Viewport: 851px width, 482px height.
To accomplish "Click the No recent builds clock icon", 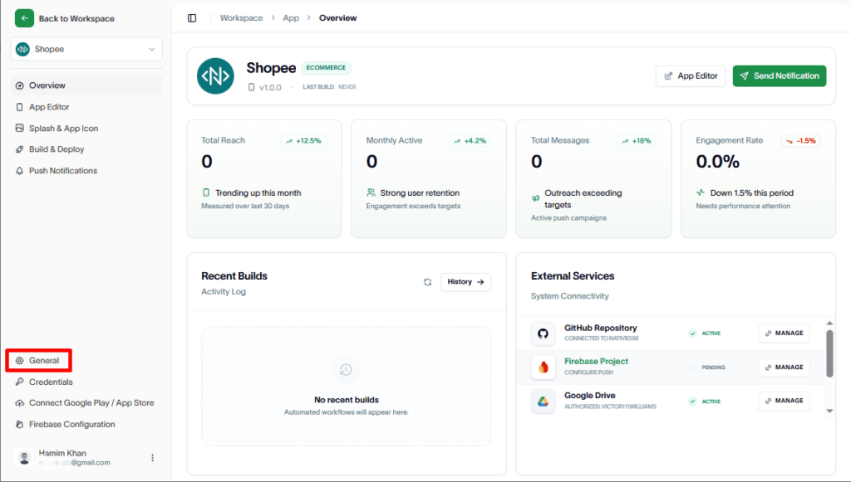I will tap(346, 370).
